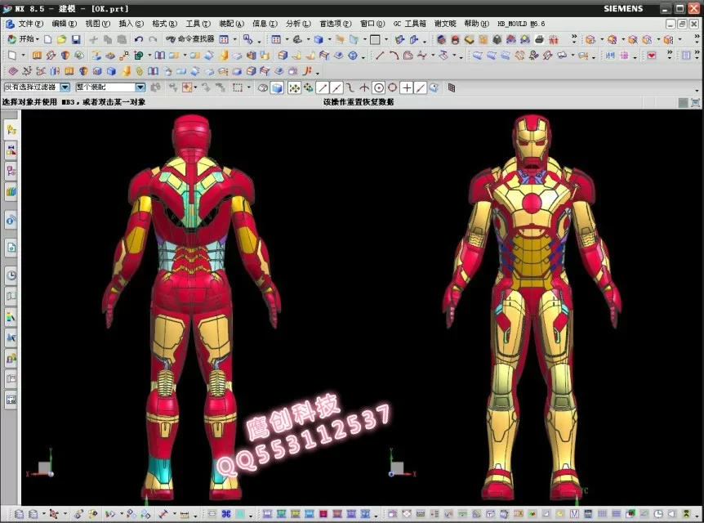Viewport: 704px width, 523px height.
Task: Select the line sketch tool icon
Action: coord(379,56)
